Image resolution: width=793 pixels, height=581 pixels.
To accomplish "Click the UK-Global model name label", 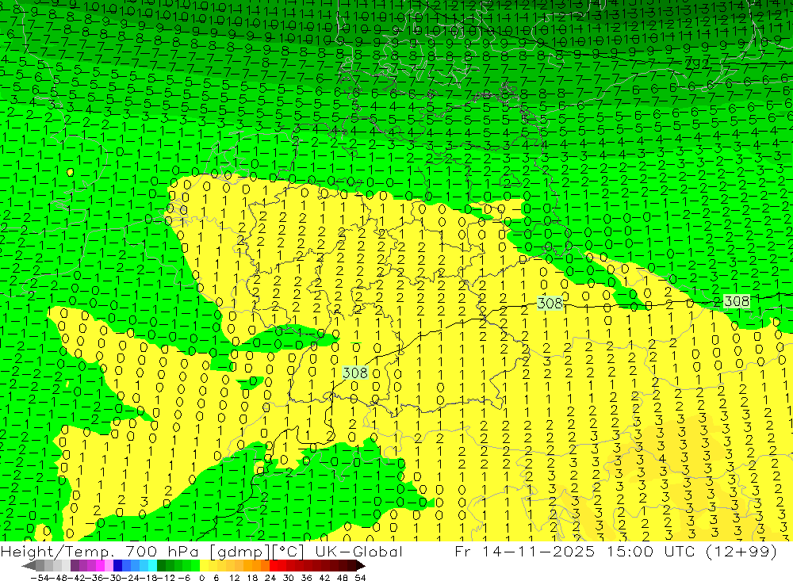I will (x=358, y=551).
